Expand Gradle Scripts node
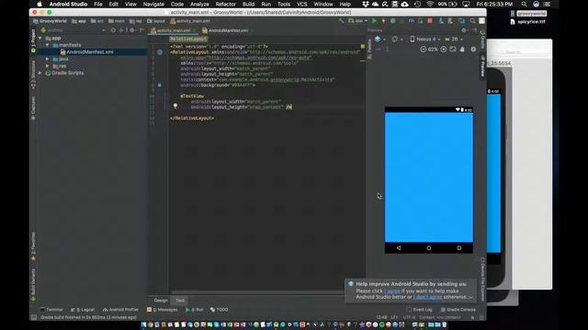Image resolution: width=588 pixels, height=330 pixels. click(x=40, y=73)
